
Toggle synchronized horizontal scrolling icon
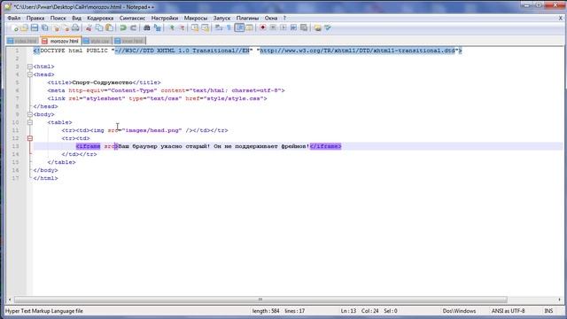click(x=205, y=27)
